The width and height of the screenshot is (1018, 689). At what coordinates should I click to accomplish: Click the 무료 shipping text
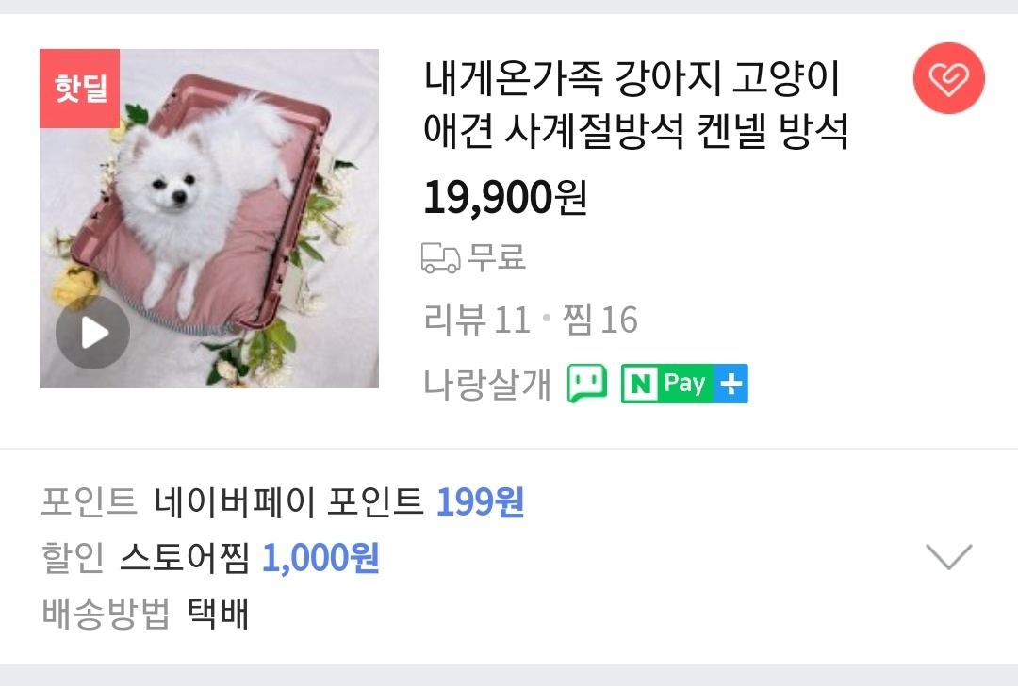click(498, 258)
